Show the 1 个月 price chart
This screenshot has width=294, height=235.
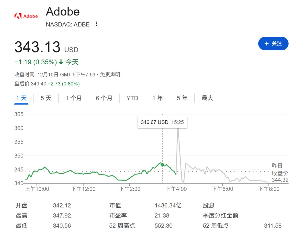pyautogui.click(x=73, y=98)
